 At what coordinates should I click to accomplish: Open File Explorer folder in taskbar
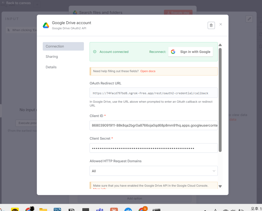pos(43,209)
